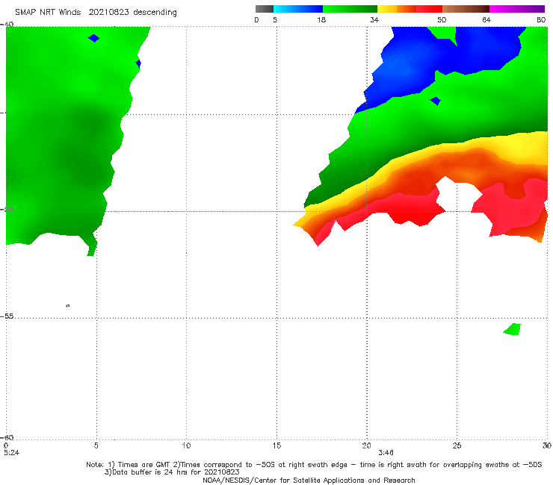Click the longitude axis label '15'

(x=276, y=445)
